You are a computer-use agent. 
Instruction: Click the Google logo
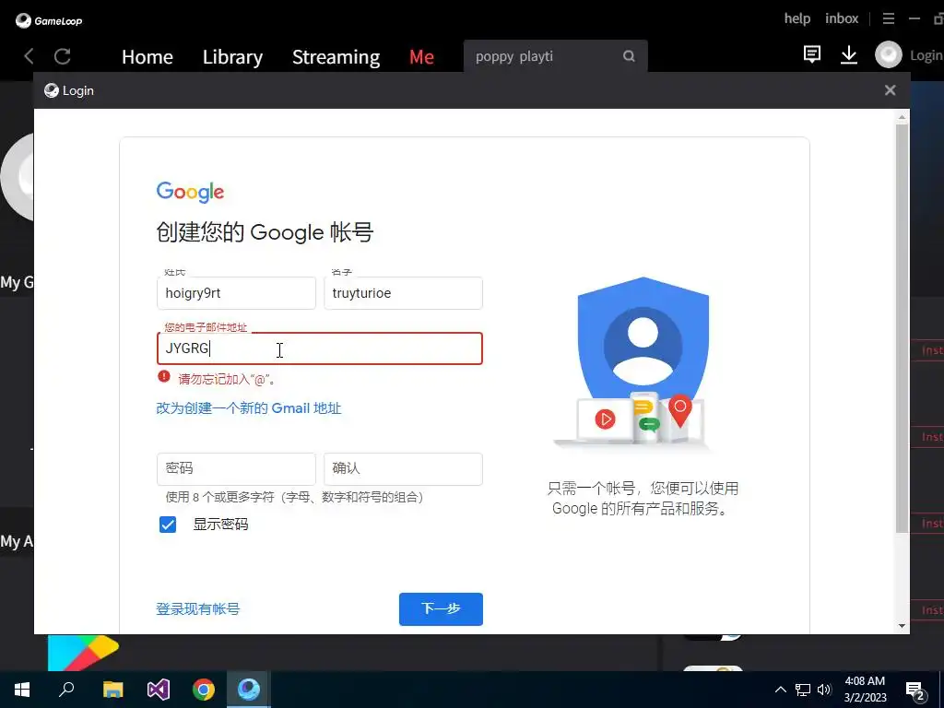pyautogui.click(x=190, y=192)
